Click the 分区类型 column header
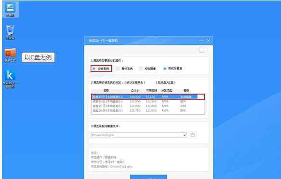The height and width of the screenshot is (179, 281). click(x=167, y=91)
